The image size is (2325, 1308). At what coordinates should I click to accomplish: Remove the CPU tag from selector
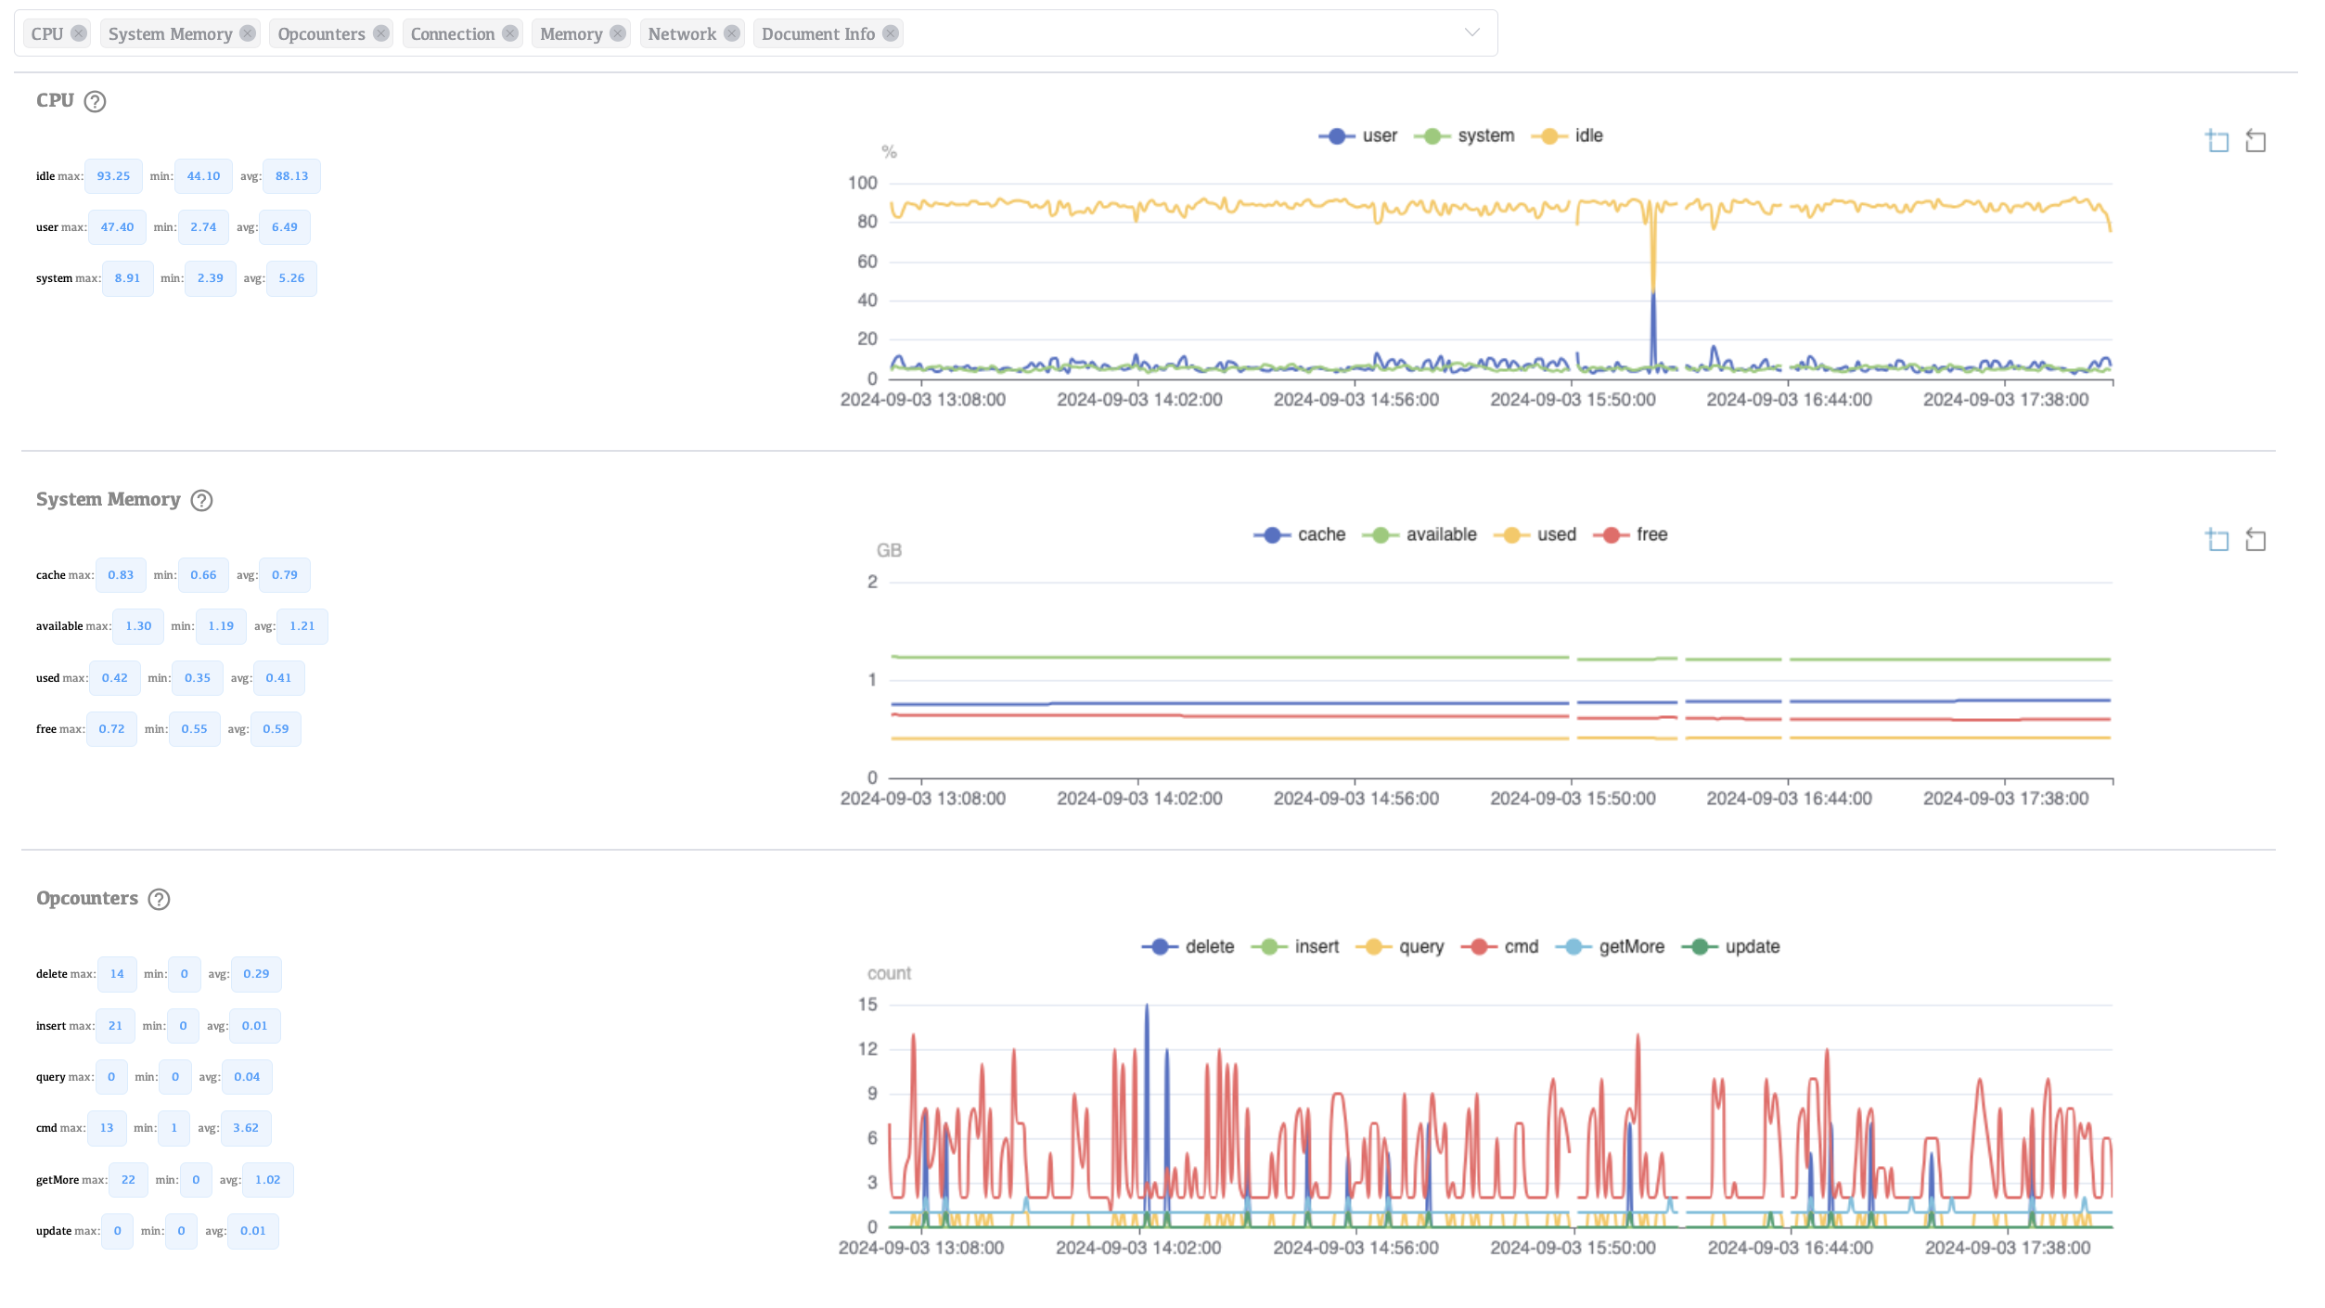pos(79,33)
